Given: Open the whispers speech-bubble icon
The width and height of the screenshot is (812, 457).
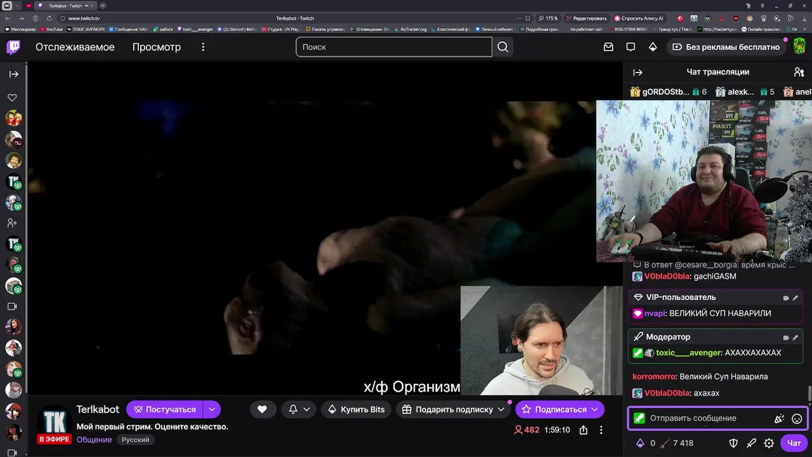Looking at the screenshot, I should pyautogui.click(x=631, y=47).
